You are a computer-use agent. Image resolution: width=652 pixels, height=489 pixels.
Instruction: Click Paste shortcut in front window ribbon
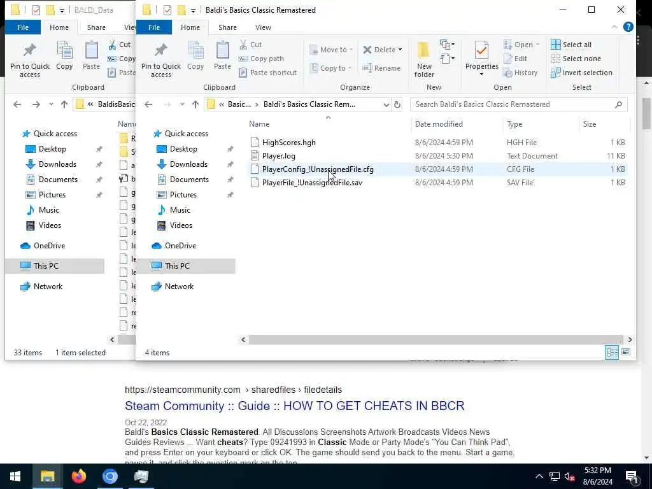(268, 73)
